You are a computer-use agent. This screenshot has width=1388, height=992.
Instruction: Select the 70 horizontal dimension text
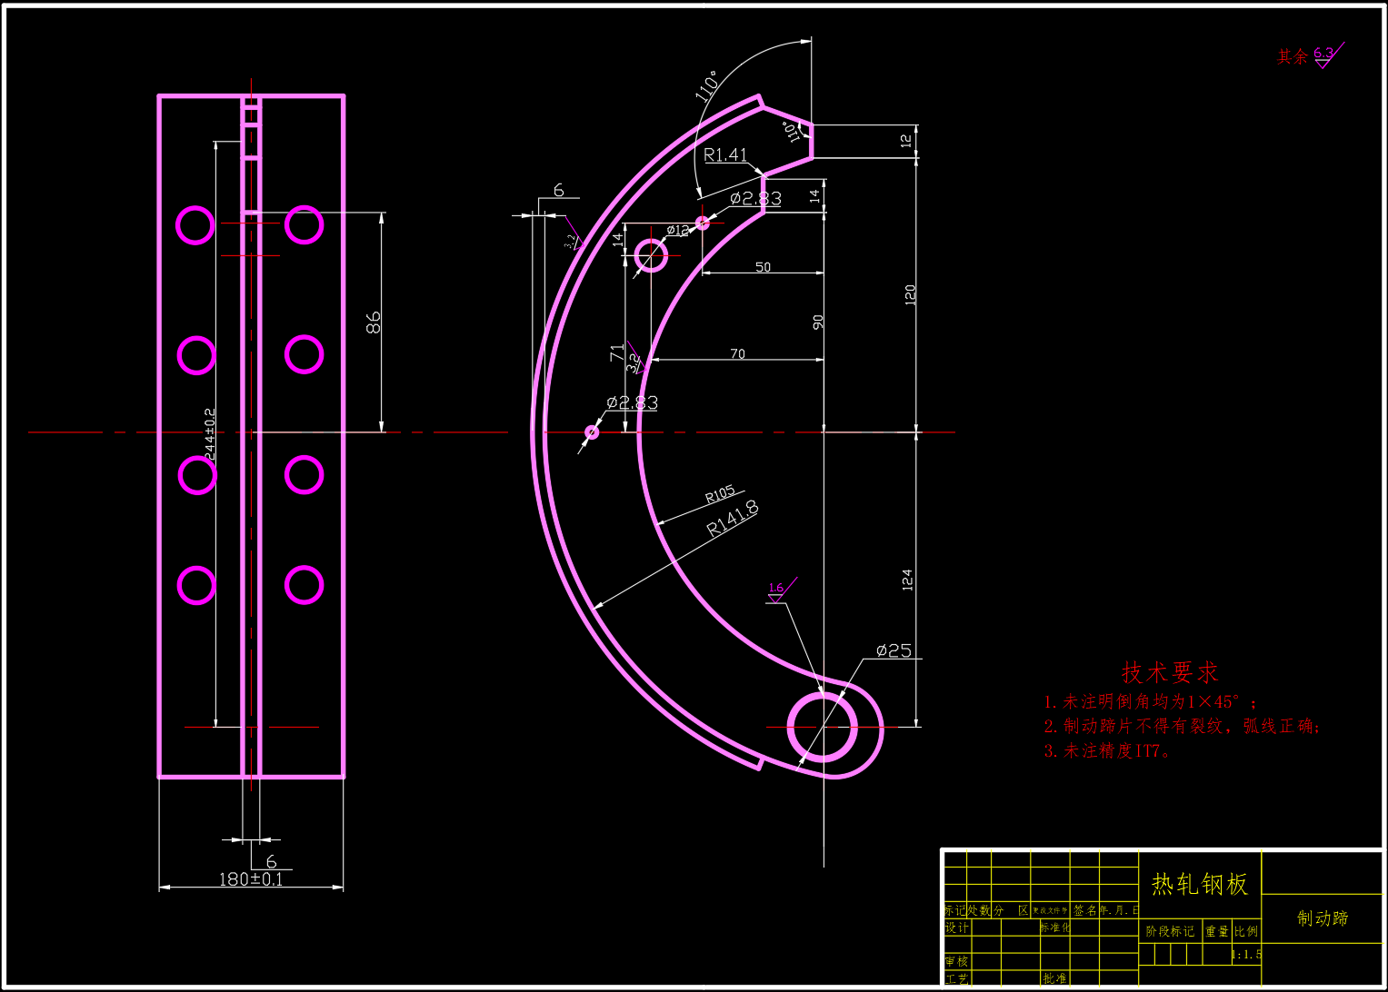pos(737,353)
